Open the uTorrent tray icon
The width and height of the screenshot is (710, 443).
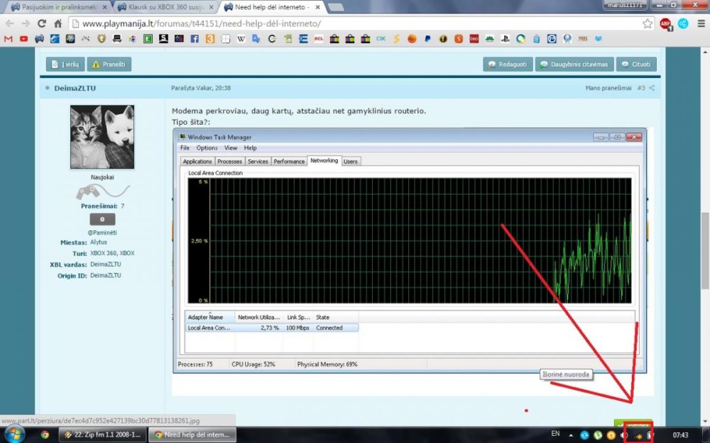pos(598,435)
